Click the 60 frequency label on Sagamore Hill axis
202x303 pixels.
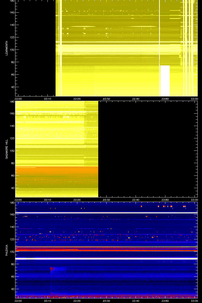[12, 176]
